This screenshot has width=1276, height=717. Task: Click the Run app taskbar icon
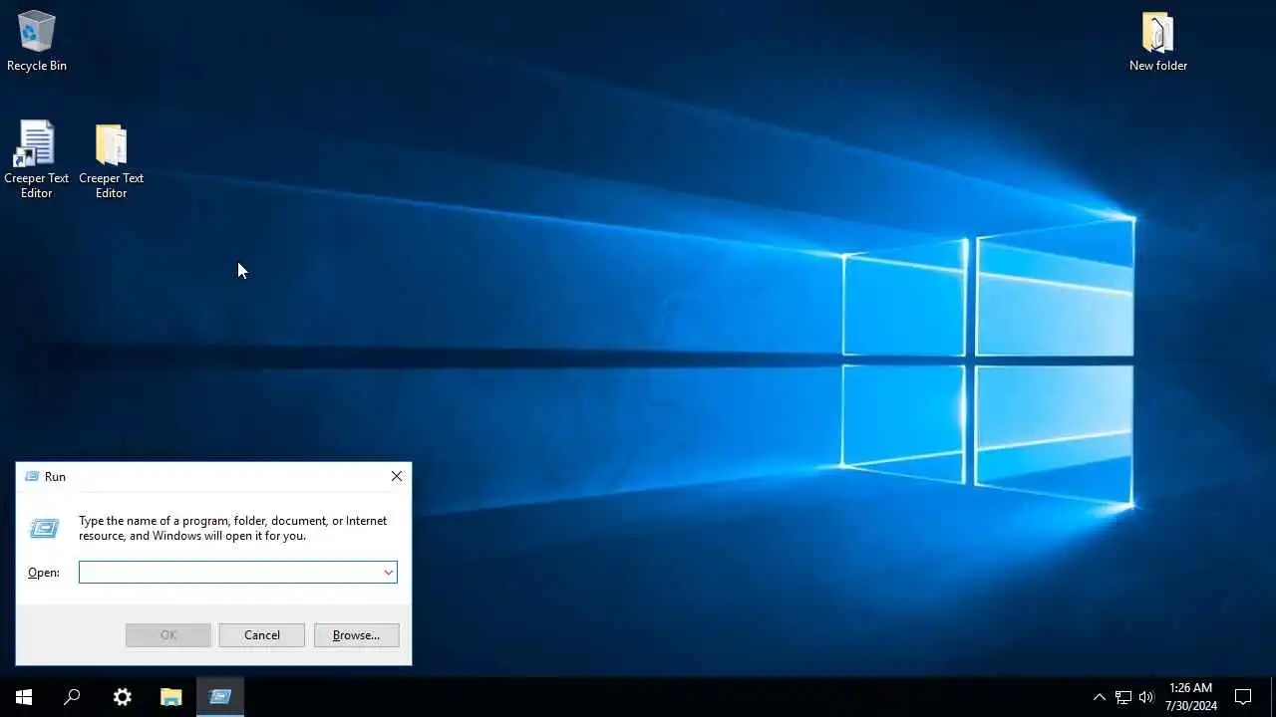pos(220,697)
